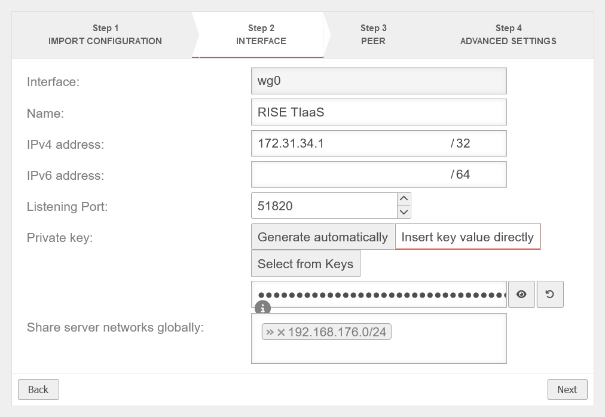The image size is (605, 417).
Task: Show the hidden private key value
Action: click(x=522, y=295)
